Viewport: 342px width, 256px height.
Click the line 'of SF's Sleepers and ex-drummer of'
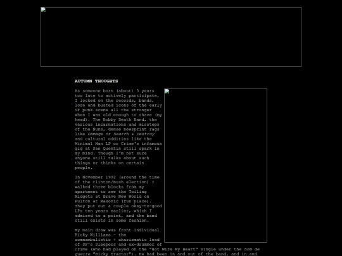pyautogui.click(x=118, y=244)
